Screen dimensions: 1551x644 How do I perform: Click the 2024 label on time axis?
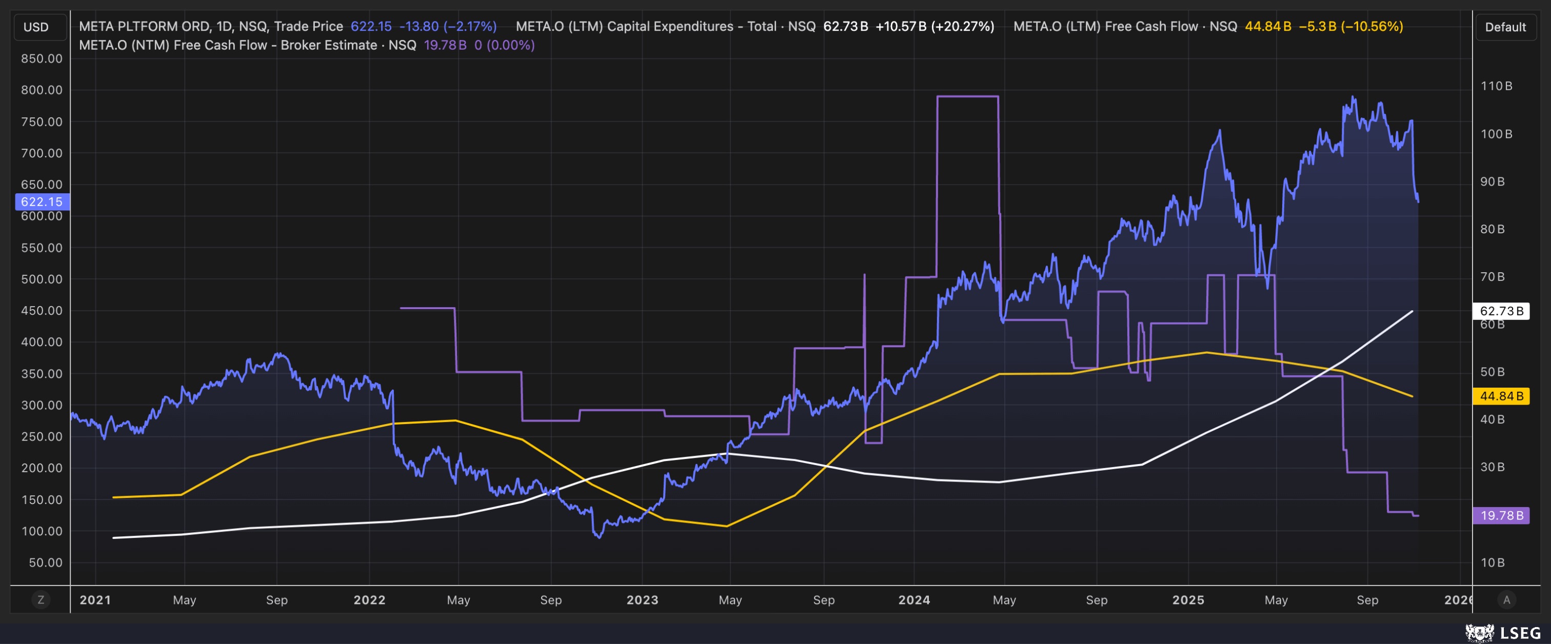(x=914, y=600)
